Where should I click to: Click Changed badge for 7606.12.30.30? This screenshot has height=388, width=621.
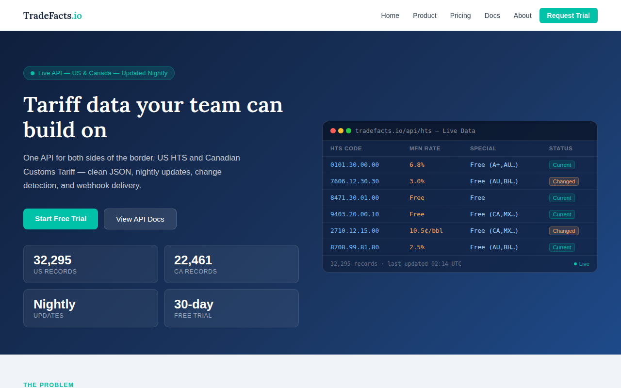564,181
